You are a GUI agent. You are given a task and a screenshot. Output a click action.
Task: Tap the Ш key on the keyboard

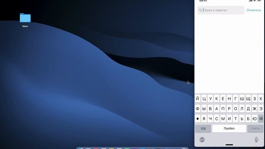(x=242, y=99)
